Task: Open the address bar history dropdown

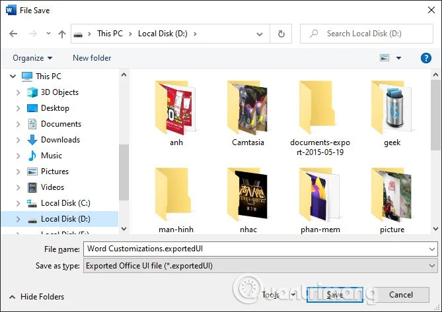Action: point(260,34)
